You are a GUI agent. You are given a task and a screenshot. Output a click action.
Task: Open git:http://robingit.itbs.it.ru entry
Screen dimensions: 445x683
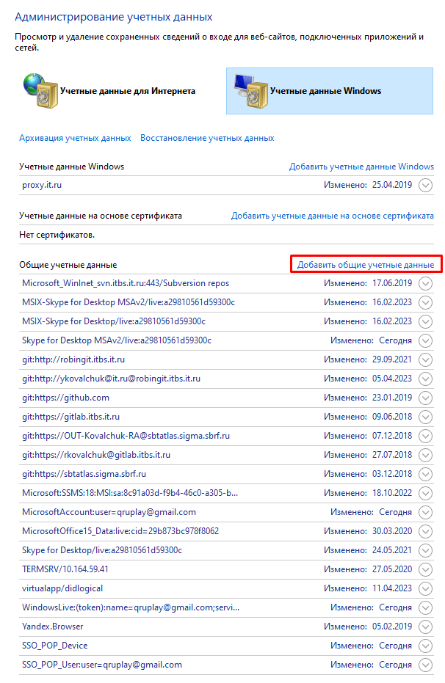73,359
